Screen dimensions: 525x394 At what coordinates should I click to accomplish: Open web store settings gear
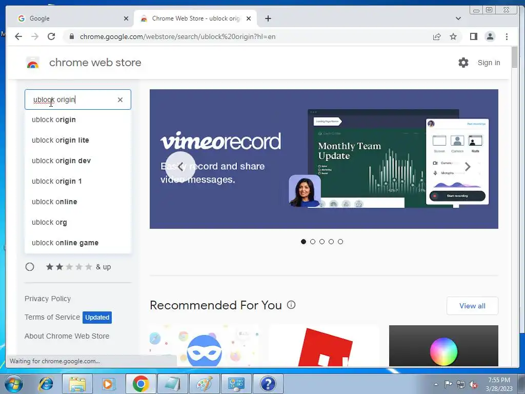(x=463, y=63)
